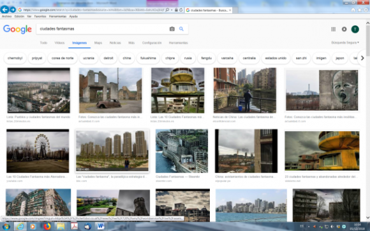Filter by the 'centralia' chip
The height and width of the screenshot is (231, 370).
click(249, 58)
